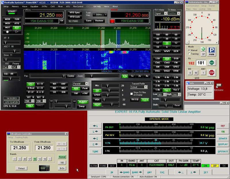230x179 pixels.
Task: Click the single left arrow in UltraBeam
Action: tap(59, 149)
